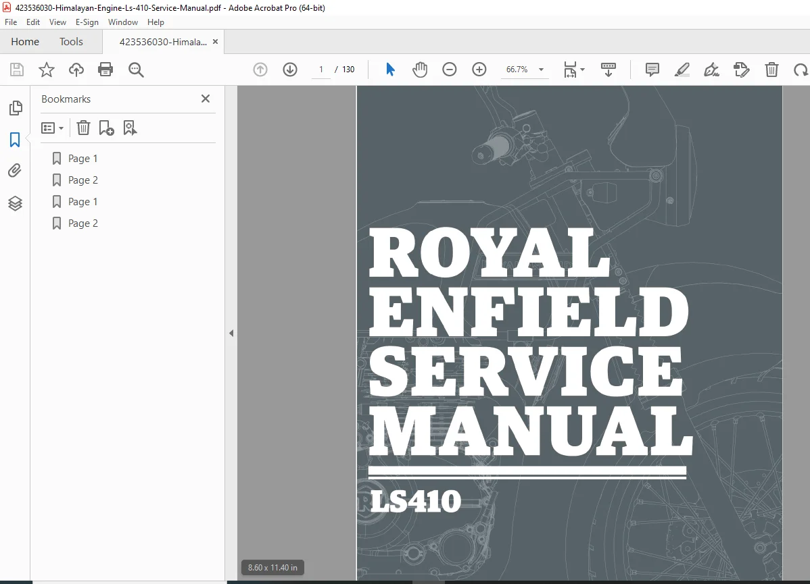Close the 423536030-Himala document tab
Screen dimensions: 810x584
point(216,42)
